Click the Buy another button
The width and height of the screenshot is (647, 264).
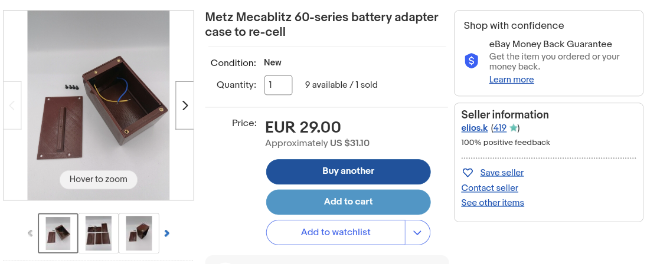coord(348,171)
